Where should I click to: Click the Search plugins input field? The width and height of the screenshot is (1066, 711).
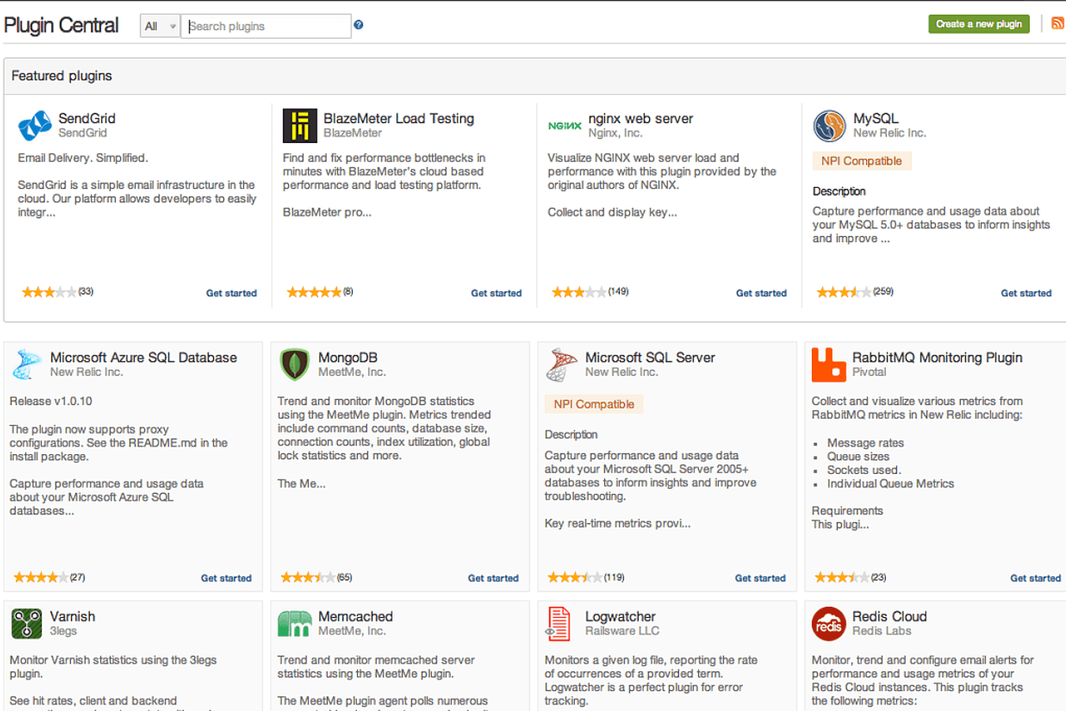tap(266, 26)
